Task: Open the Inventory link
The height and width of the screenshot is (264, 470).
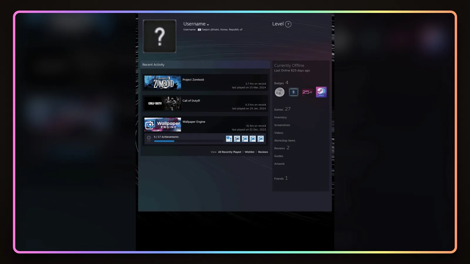Action: click(x=281, y=117)
